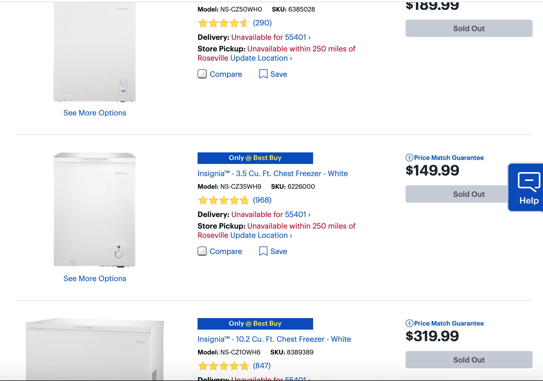Click the Price Match dollar icon above $319.99

point(409,323)
